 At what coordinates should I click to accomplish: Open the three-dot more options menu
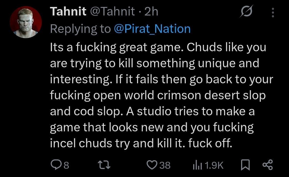pyautogui.click(x=273, y=12)
